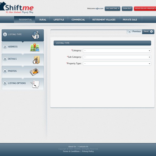Open the map icon for Address step
This screenshot has width=156, height=156.
tap(35, 47)
